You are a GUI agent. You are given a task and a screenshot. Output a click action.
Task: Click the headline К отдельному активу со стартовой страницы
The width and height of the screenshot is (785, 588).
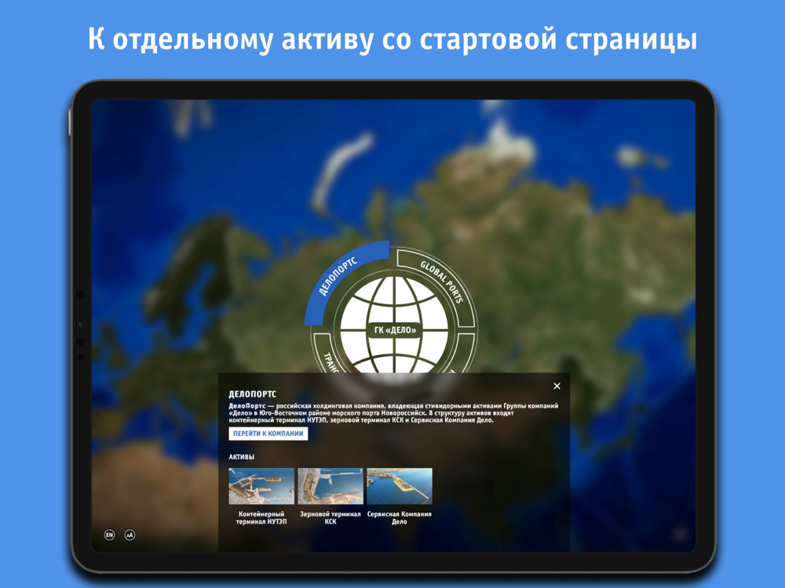[x=392, y=39]
